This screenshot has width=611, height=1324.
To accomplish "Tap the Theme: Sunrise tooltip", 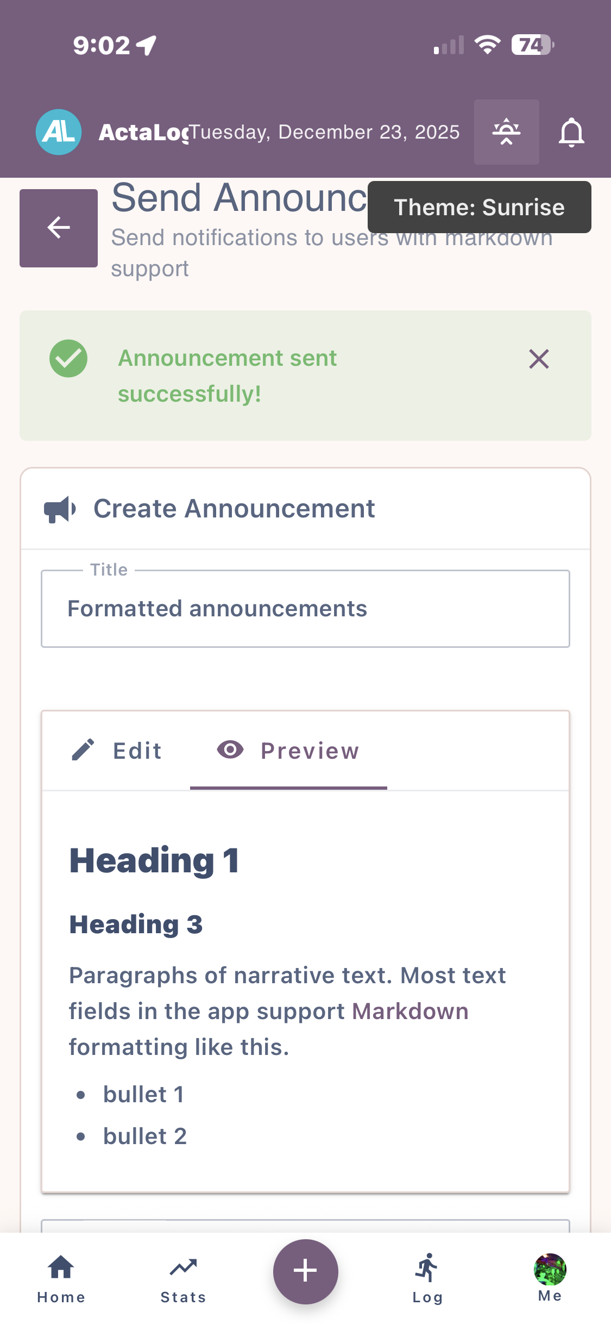I will (479, 207).
